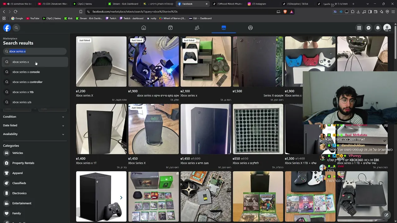The height and width of the screenshot is (223, 397).
Task: Open the Brave Rewards triangle icon
Action: [x=291, y=12]
